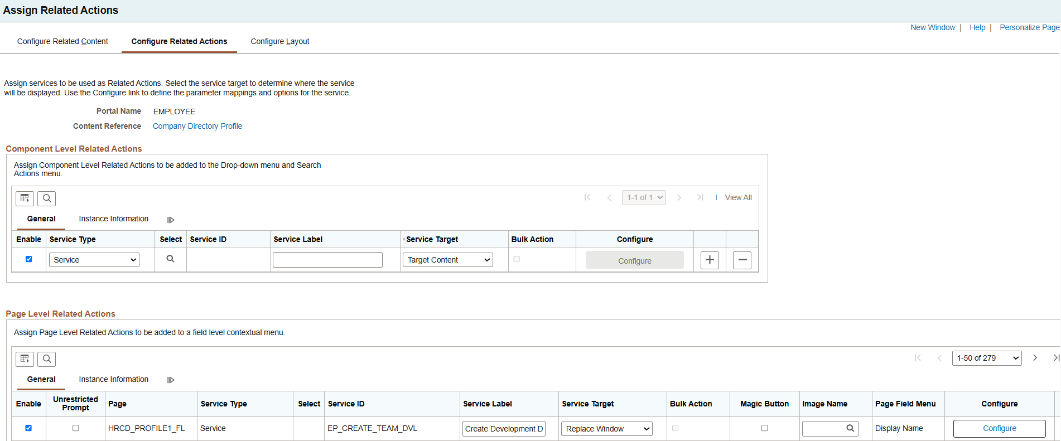
Task: Go to next row in Component Level grid
Action: [x=679, y=197]
